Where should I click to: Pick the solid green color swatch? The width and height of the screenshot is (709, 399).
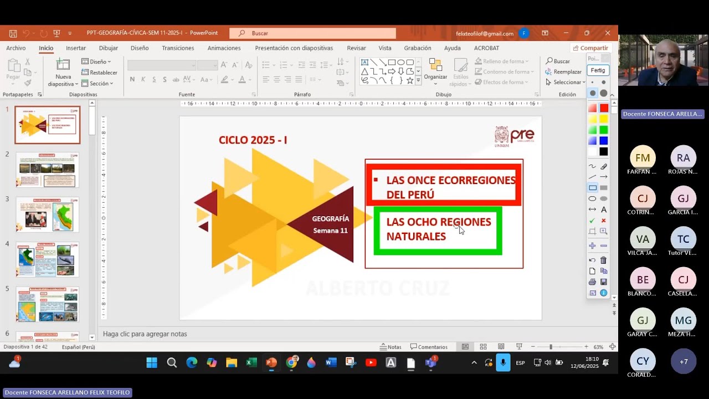click(x=604, y=130)
